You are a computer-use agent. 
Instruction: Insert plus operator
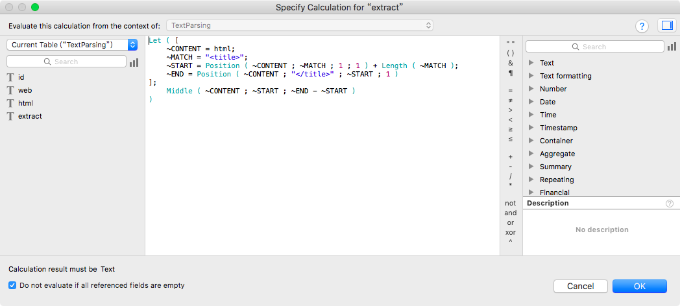point(511,156)
